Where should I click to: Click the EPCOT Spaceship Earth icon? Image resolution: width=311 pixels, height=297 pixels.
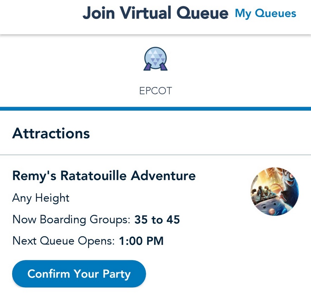click(x=155, y=59)
